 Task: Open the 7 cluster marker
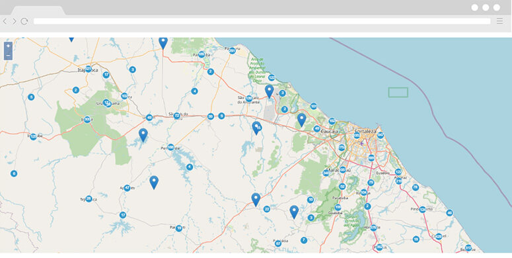(304, 240)
